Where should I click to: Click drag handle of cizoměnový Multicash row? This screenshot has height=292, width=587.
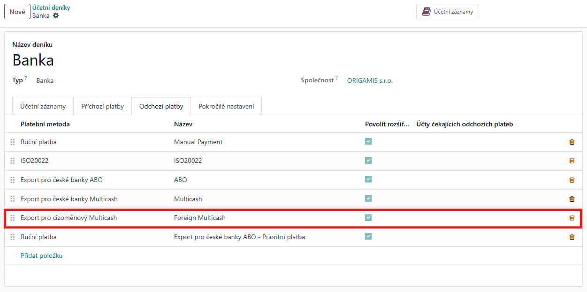[13, 218]
